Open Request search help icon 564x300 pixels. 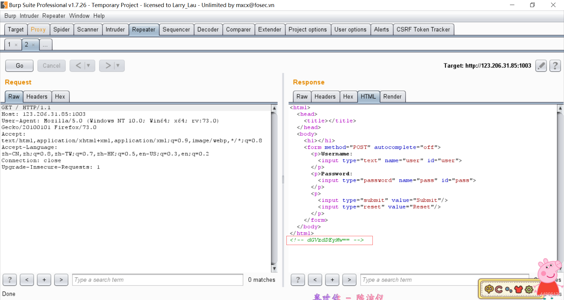tap(10, 280)
